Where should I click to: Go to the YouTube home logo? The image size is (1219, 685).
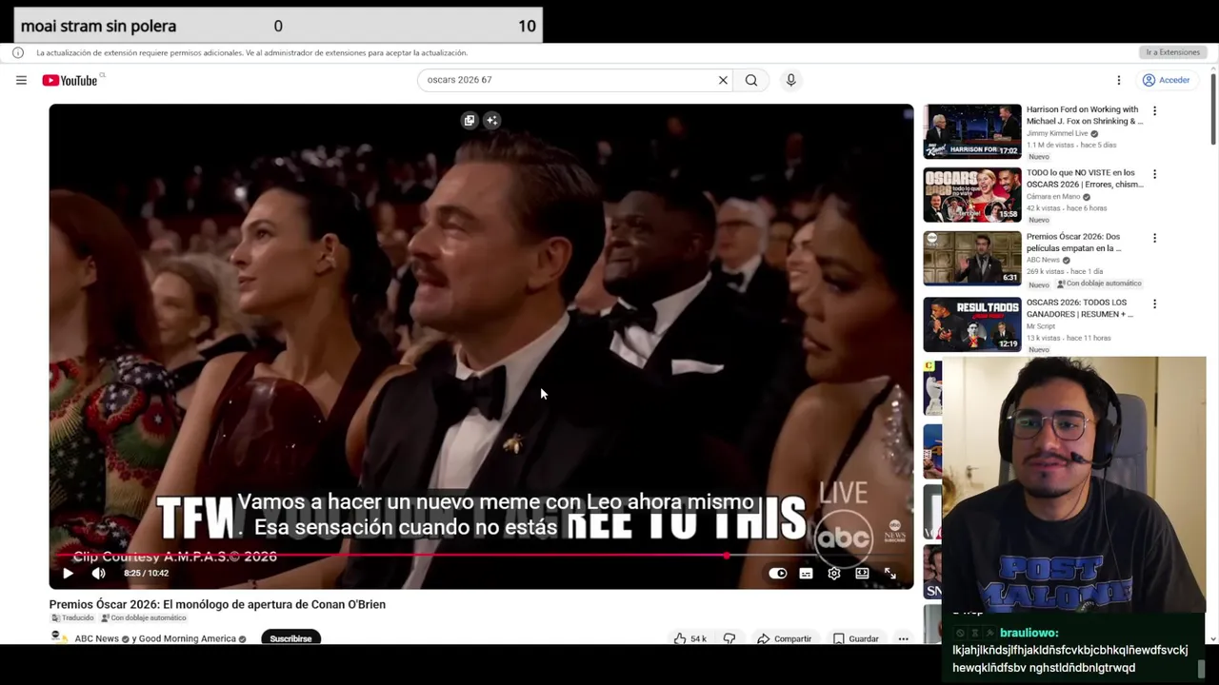tap(70, 80)
